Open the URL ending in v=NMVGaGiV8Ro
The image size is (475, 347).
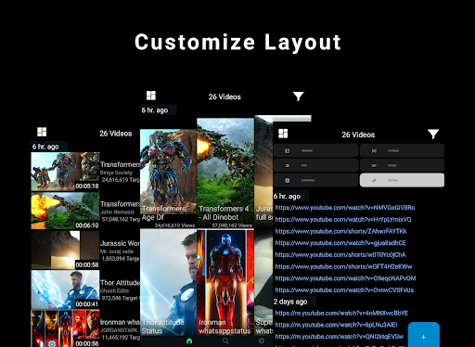click(345, 208)
